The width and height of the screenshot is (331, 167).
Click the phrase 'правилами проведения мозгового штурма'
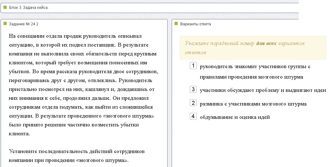click(x=251, y=77)
